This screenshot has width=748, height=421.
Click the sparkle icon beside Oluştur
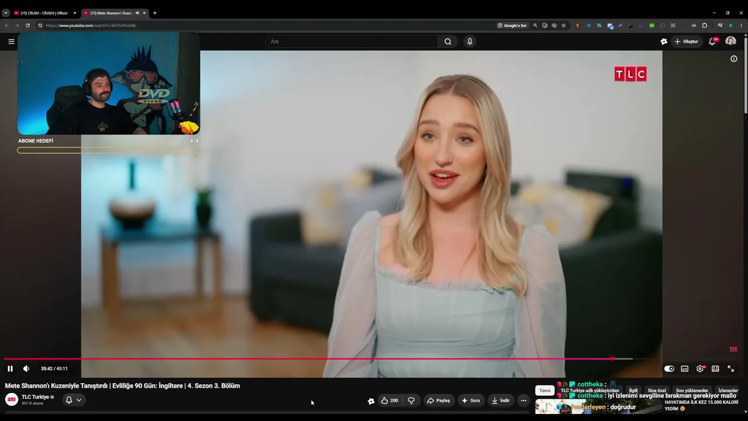coord(664,42)
